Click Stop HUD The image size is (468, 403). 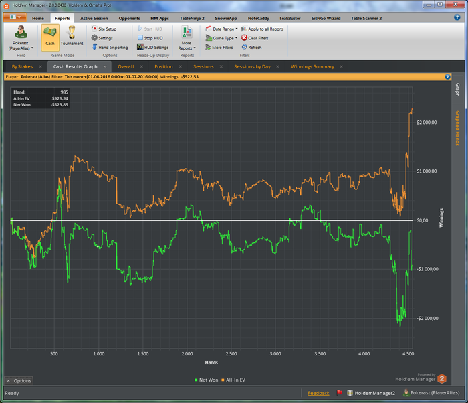pyautogui.click(x=150, y=38)
